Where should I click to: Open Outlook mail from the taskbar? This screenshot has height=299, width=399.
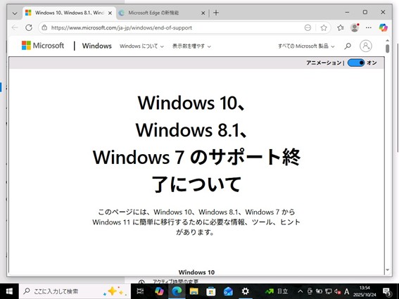(228, 291)
